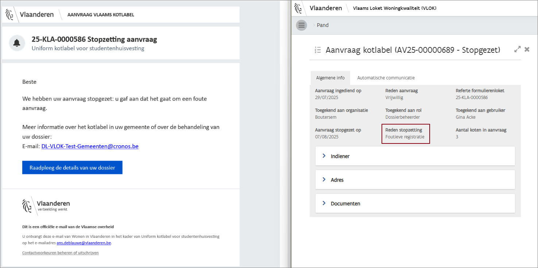Click the highlighted Reden stopzetting field

(406, 134)
